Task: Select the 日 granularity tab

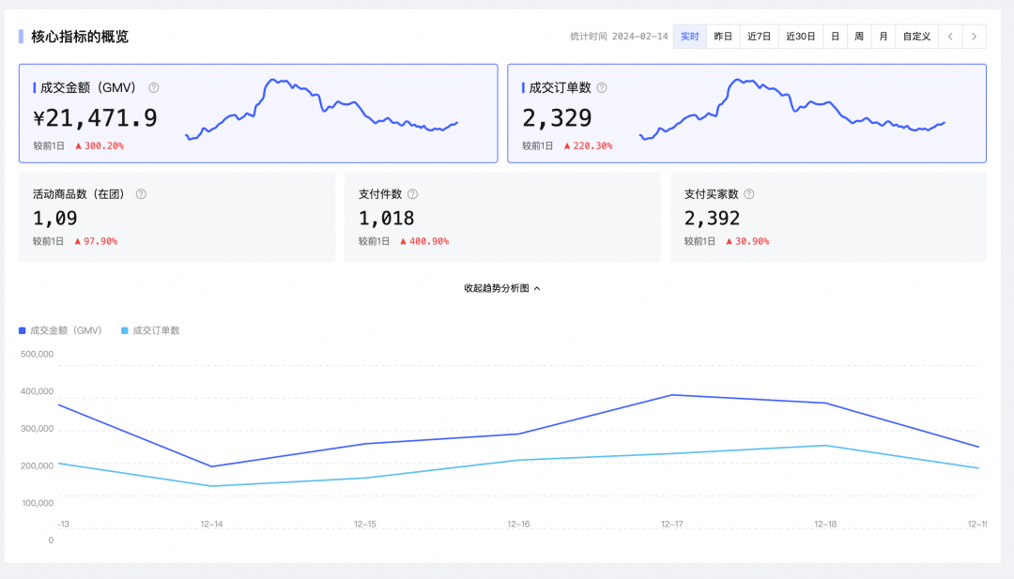Action: 835,37
